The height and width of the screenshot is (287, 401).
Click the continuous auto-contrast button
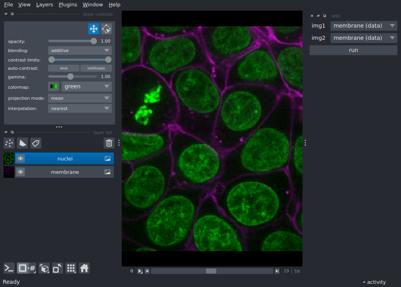(x=96, y=68)
